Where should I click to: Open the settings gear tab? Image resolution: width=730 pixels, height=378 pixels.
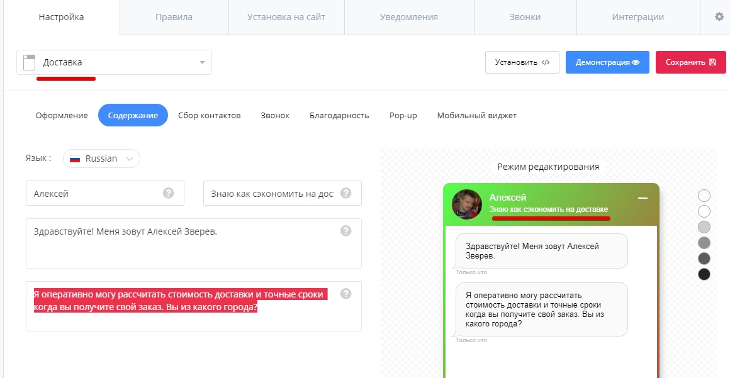click(x=719, y=17)
